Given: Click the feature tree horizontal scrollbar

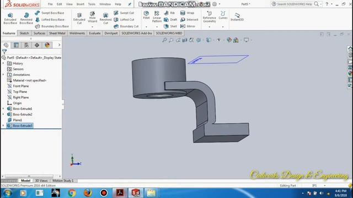Looking at the screenshot, I should tap(29, 176).
